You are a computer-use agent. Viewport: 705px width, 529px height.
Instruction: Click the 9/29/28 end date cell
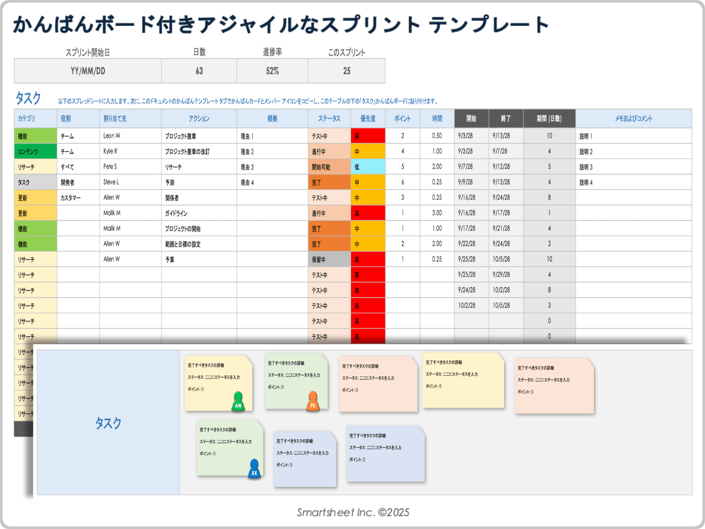click(x=506, y=275)
